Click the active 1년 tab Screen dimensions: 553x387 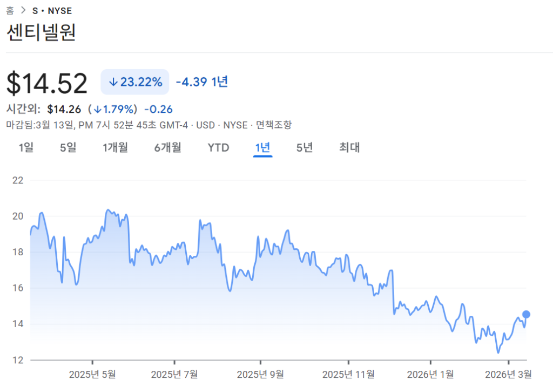tap(262, 147)
